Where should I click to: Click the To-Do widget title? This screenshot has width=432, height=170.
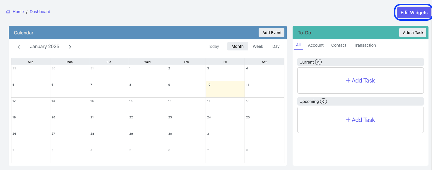pos(304,33)
